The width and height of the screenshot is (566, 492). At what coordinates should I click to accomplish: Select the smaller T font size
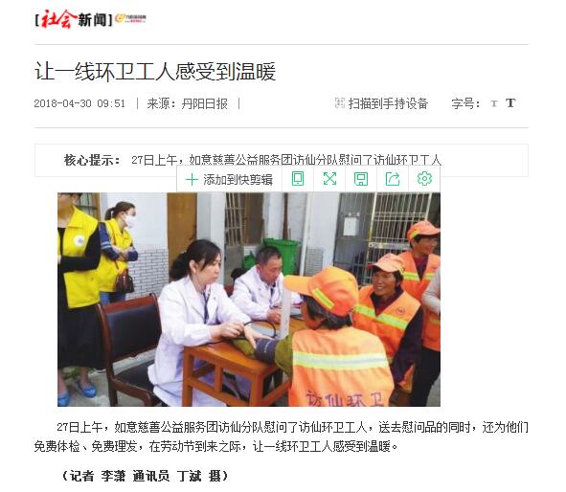click(x=494, y=104)
